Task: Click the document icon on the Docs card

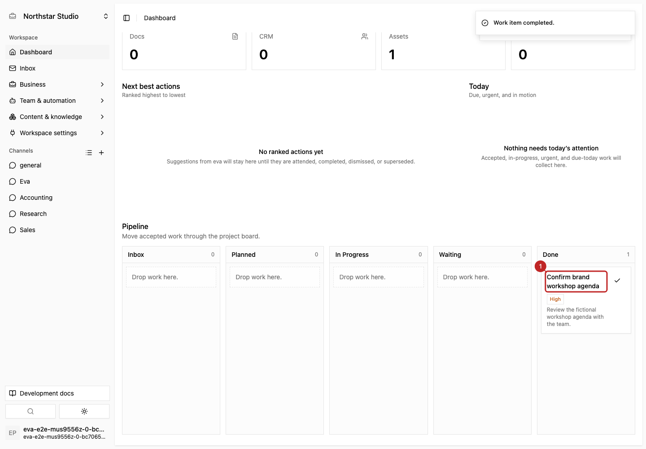Action: [x=235, y=36]
